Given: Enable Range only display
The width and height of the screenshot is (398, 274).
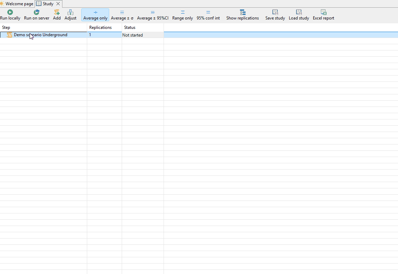Looking at the screenshot, I should (x=182, y=15).
